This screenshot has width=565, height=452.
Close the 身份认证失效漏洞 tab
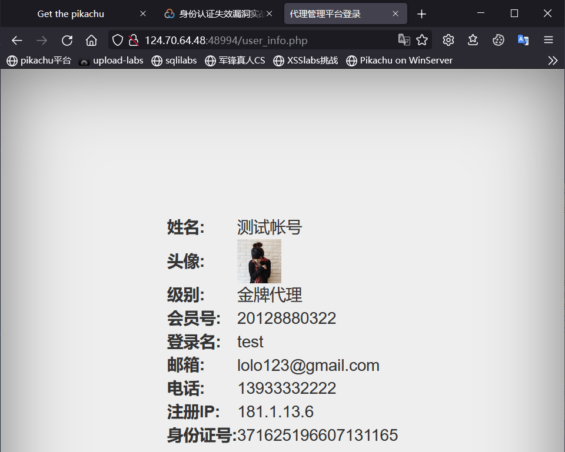pos(269,14)
